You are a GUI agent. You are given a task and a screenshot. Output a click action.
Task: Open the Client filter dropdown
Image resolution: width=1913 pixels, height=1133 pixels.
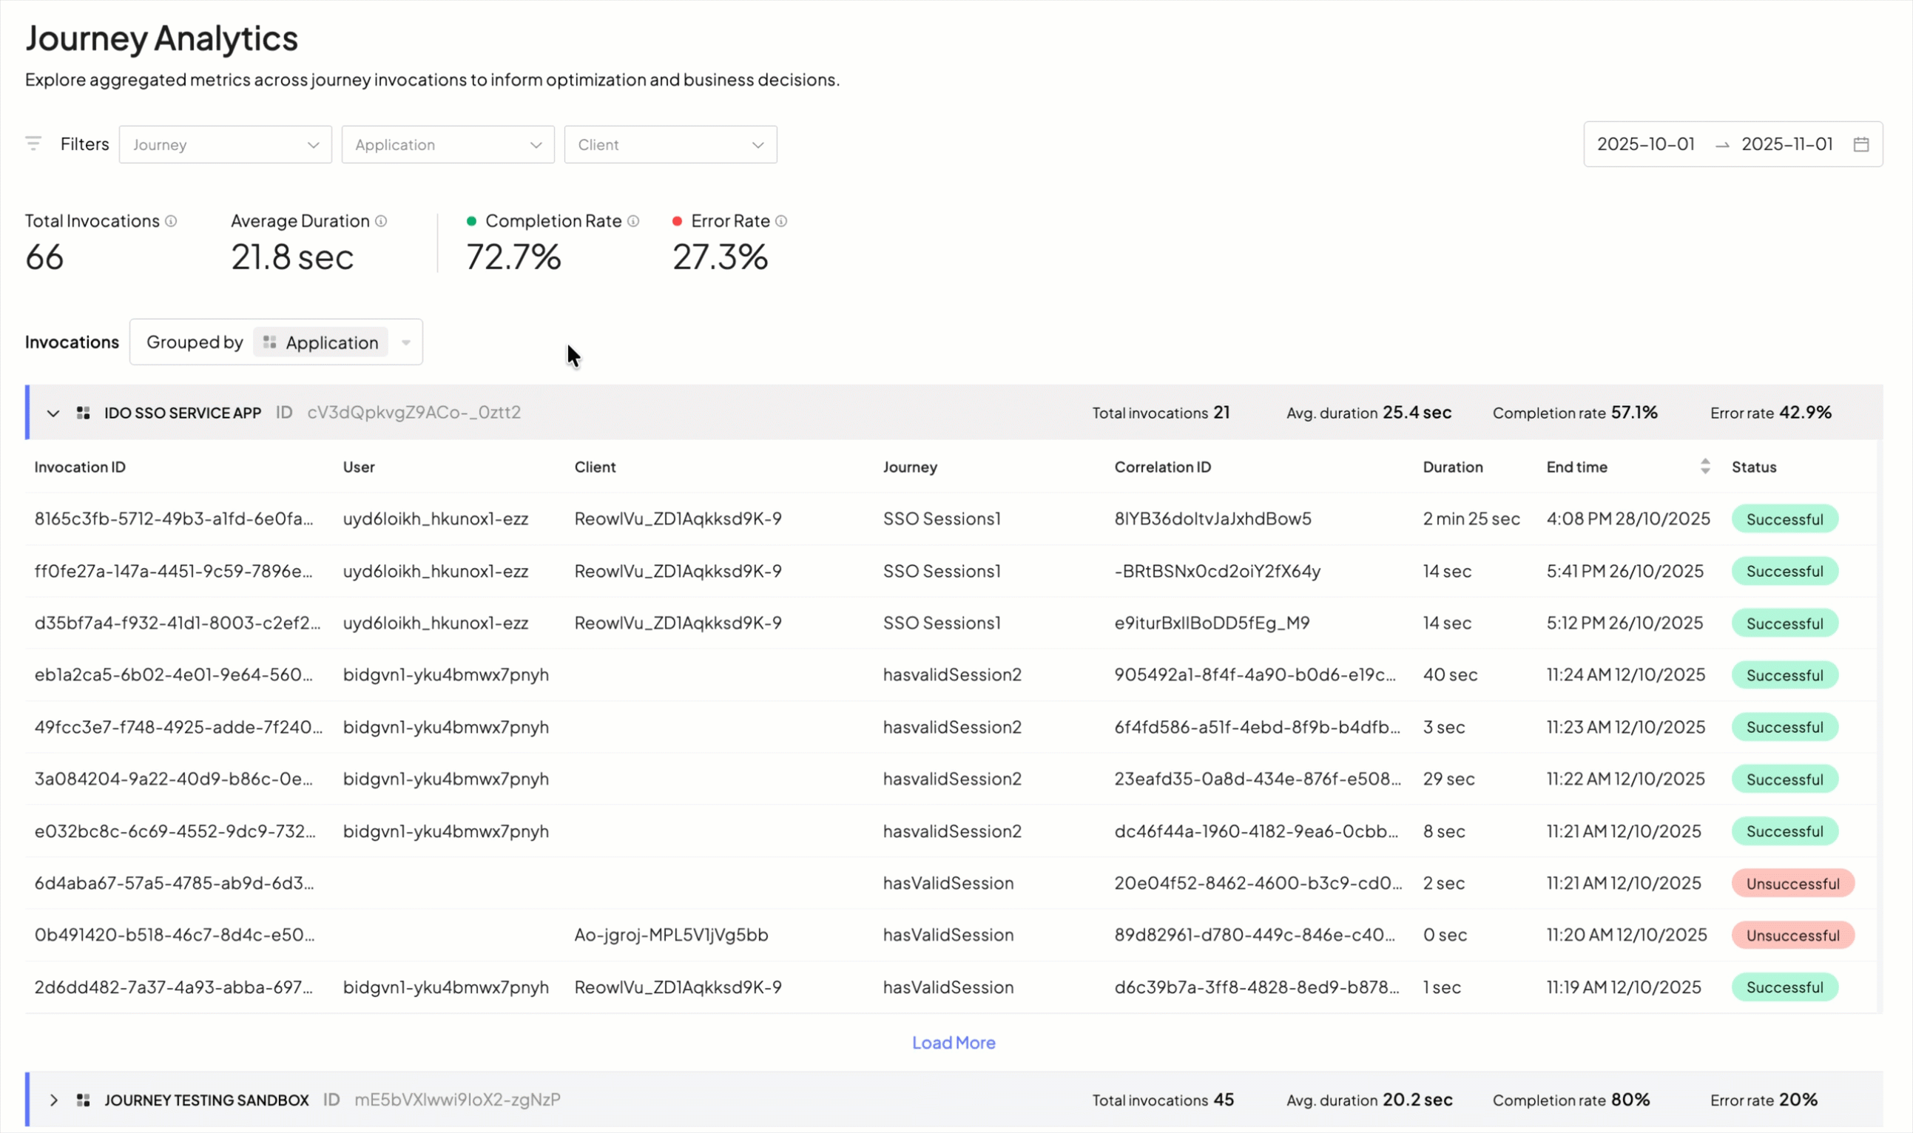tap(669, 144)
